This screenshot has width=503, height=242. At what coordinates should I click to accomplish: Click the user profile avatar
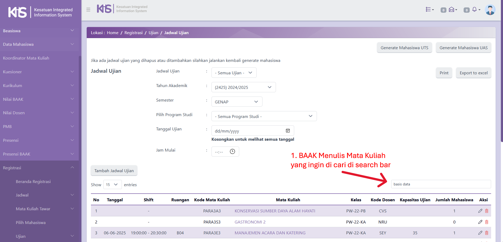490,10
